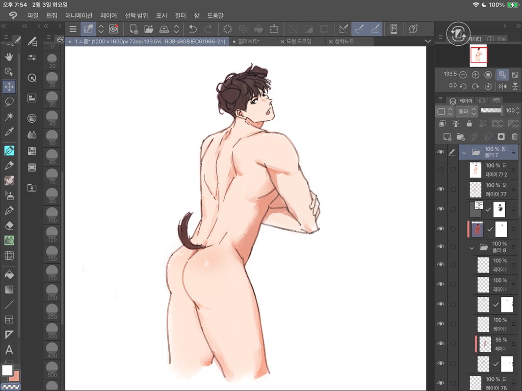This screenshot has height=391, width=522.
Task: Open the Clip Studio help question icon
Action: coord(413,29)
